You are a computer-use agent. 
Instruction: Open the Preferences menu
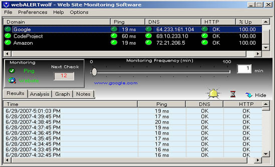coord(33,12)
